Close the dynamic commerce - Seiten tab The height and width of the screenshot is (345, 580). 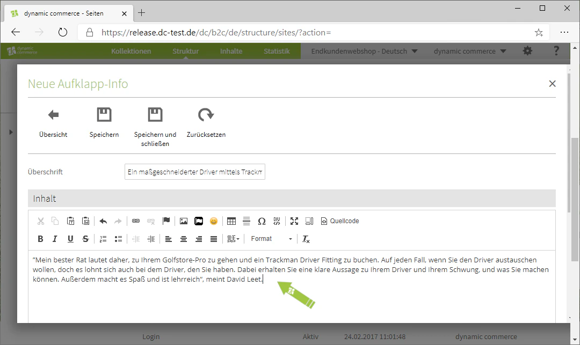point(124,13)
